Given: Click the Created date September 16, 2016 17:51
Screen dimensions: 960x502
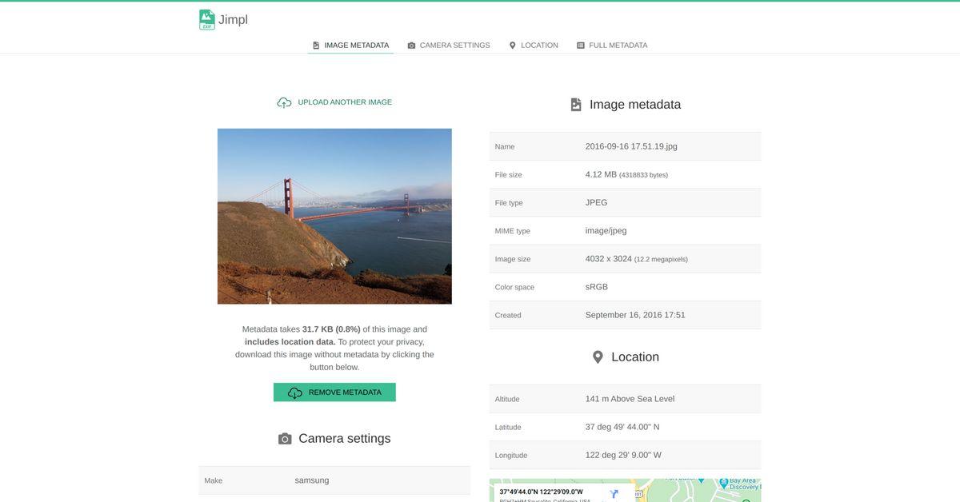Looking at the screenshot, I should pos(635,315).
